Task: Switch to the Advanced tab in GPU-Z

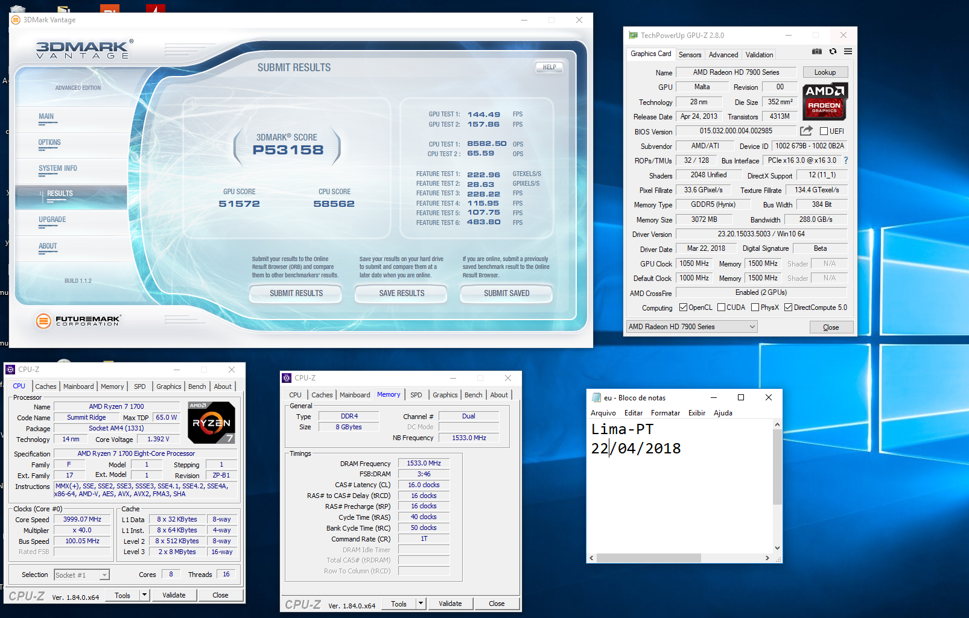Action: point(723,55)
